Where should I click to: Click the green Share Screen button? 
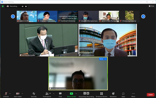pyautogui.click(x=71, y=95)
